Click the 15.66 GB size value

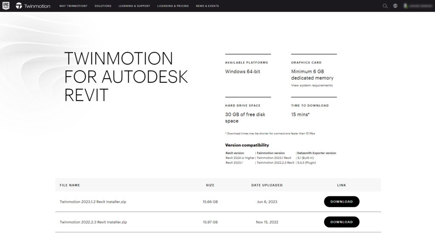pos(210,202)
